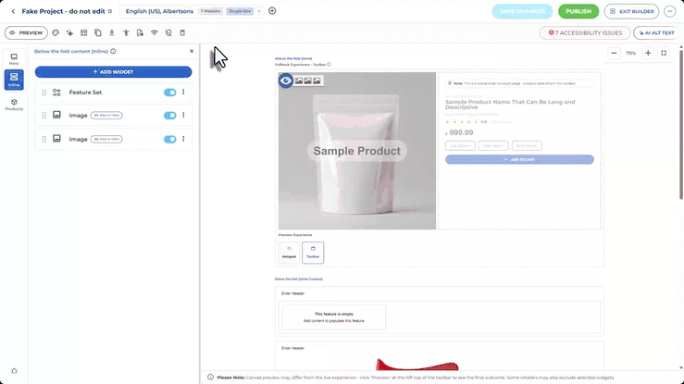Open the first Image row three-dot menu
This screenshot has width=684, height=384.
[x=183, y=115]
